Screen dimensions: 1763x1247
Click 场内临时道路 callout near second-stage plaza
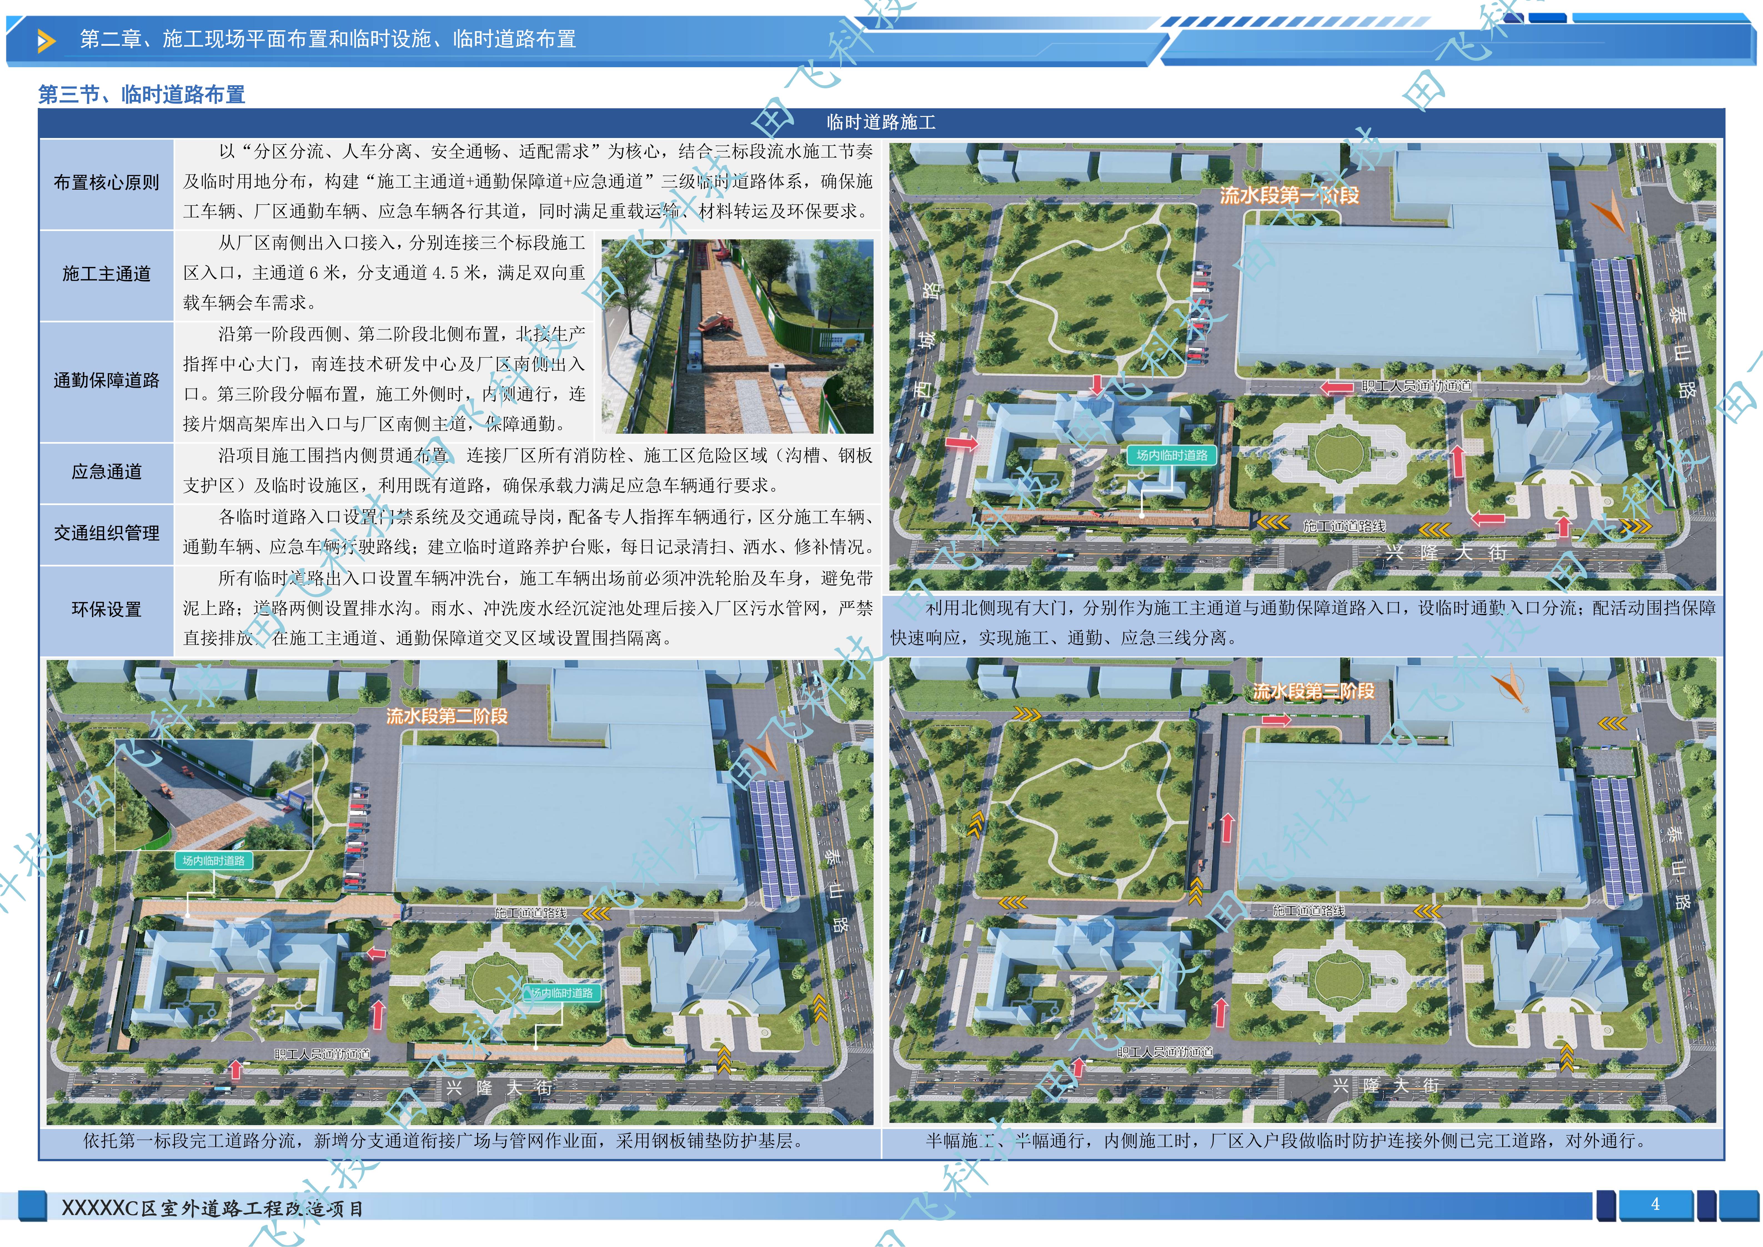(562, 993)
